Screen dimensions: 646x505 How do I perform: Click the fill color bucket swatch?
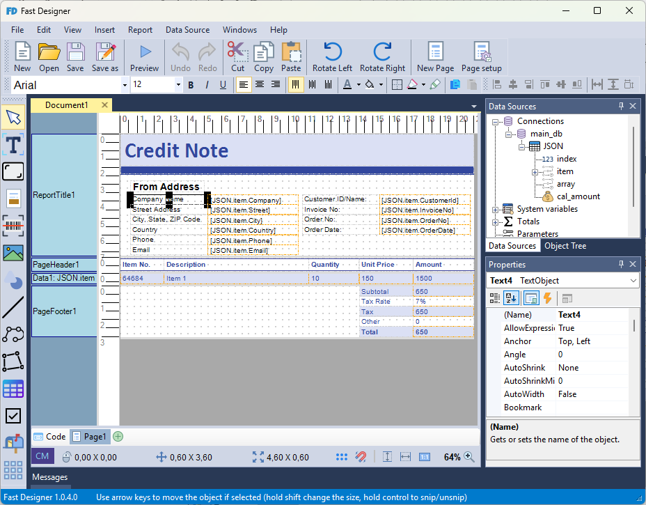tap(370, 85)
